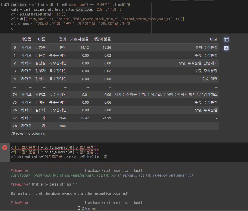Convert dataframe to interactive table
248x211 pixels.
click(x=226, y=39)
